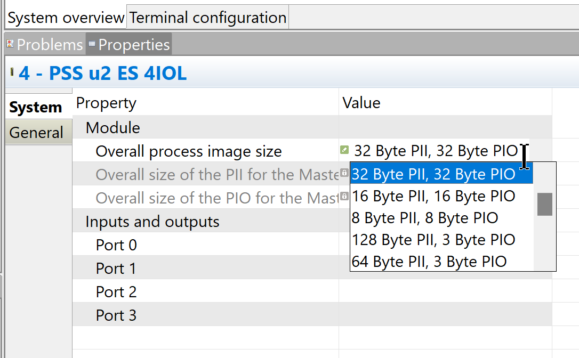579x358 pixels.
Task: Choose 128 Byte PII, 3 Byte PIO option
Action: [441, 240]
